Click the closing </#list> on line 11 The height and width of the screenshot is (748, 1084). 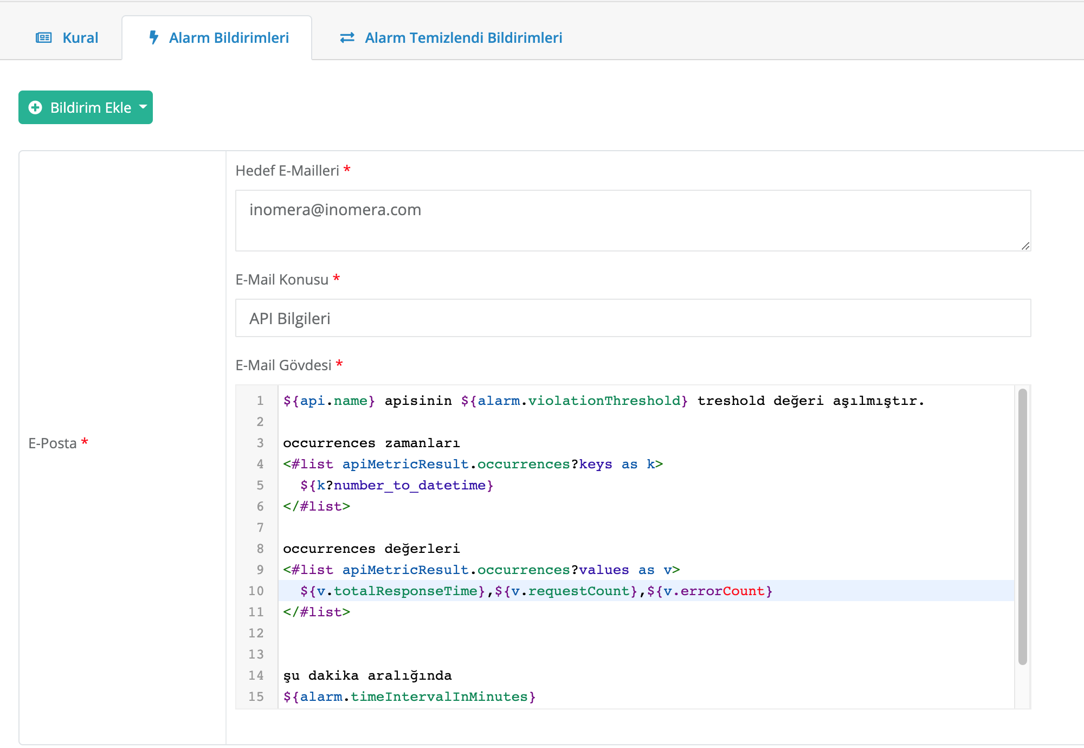click(x=317, y=612)
